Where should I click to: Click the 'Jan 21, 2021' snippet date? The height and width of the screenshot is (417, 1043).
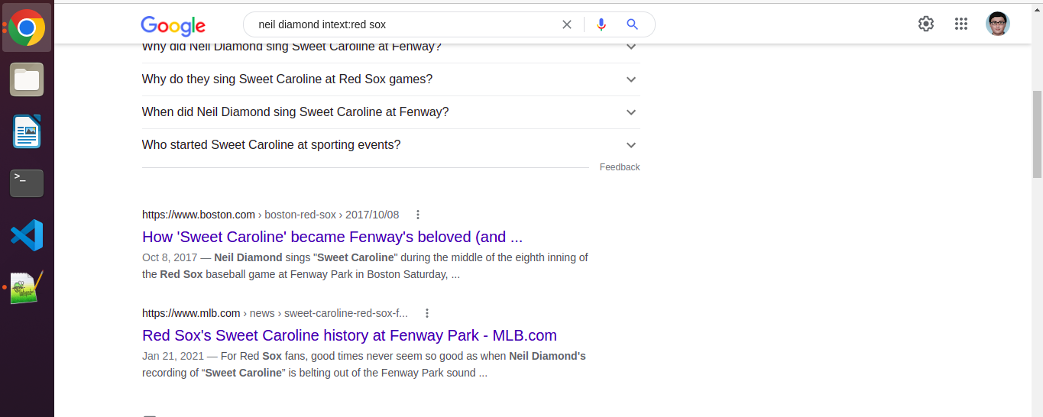[x=173, y=356]
